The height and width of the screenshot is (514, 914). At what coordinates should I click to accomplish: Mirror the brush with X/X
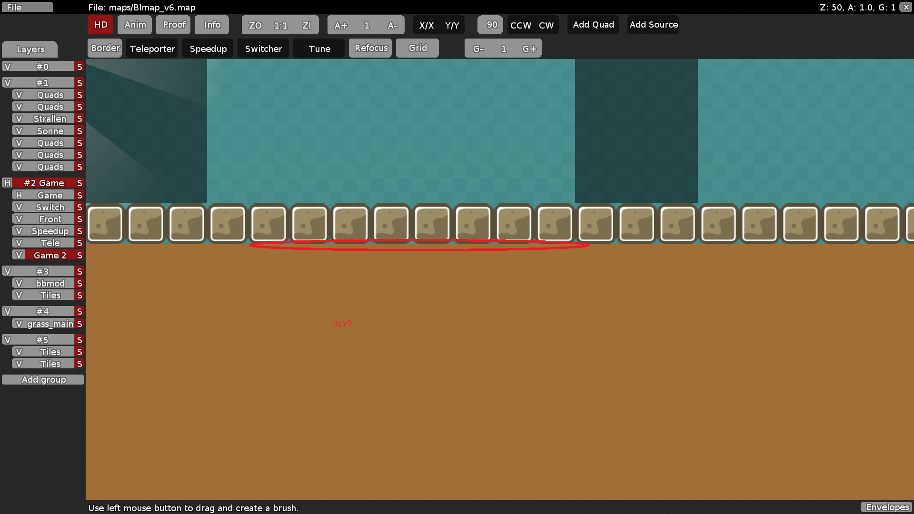pyautogui.click(x=427, y=25)
